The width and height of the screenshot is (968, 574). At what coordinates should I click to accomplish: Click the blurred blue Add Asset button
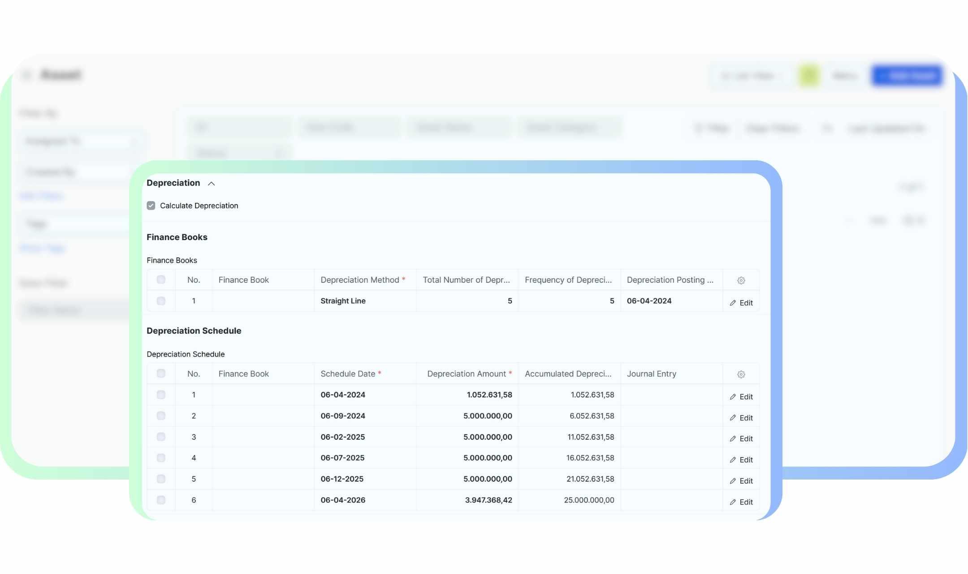pos(907,76)
